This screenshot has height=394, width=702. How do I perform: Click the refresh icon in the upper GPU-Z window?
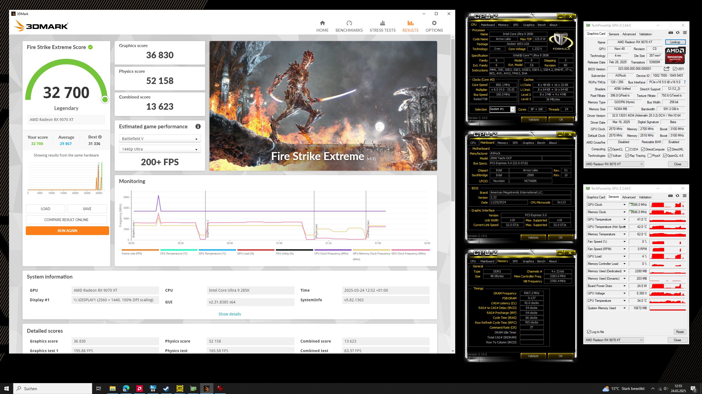tap(678, 33)
